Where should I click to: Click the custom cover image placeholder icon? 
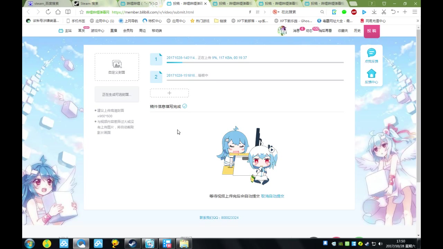tap(117, 64)
